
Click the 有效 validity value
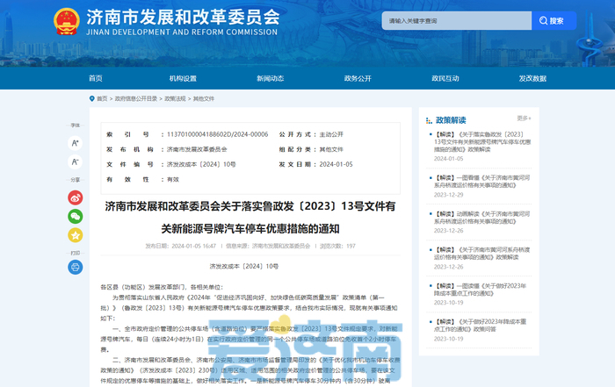(x=173, y=179)
